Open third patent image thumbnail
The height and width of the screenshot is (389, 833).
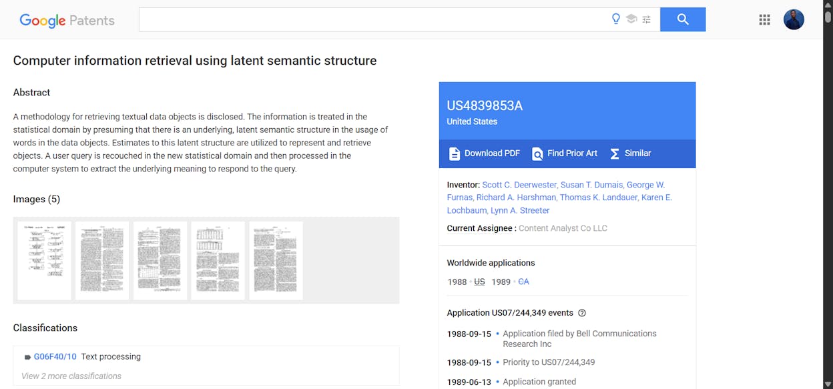point(160,260)
